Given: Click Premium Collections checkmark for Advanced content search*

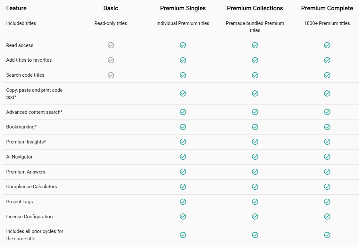Looking at the screenshot, I should pos(255,112).
